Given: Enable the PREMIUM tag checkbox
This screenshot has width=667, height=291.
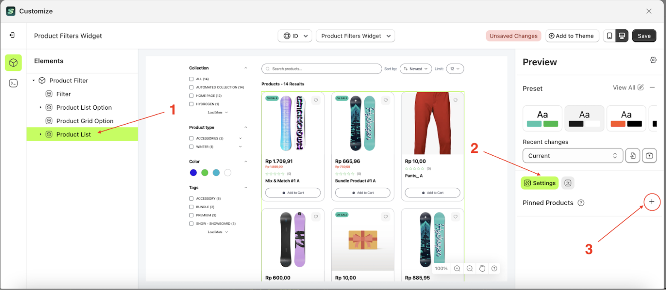Looking at the screenshot, I should pos(192,215).
